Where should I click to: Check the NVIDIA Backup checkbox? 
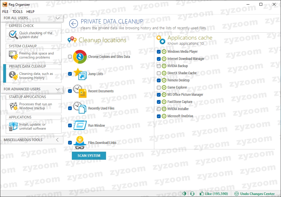click(159, 66)
